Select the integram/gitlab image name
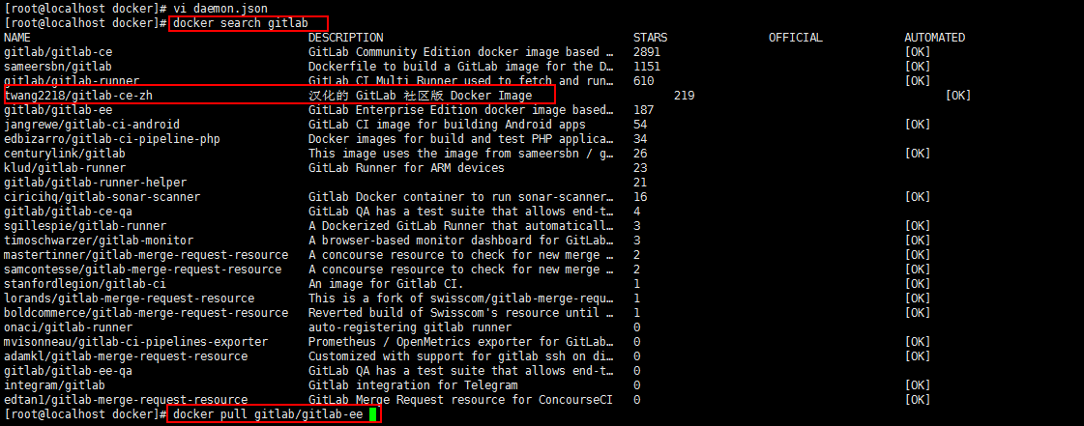 tap(54, 385)
